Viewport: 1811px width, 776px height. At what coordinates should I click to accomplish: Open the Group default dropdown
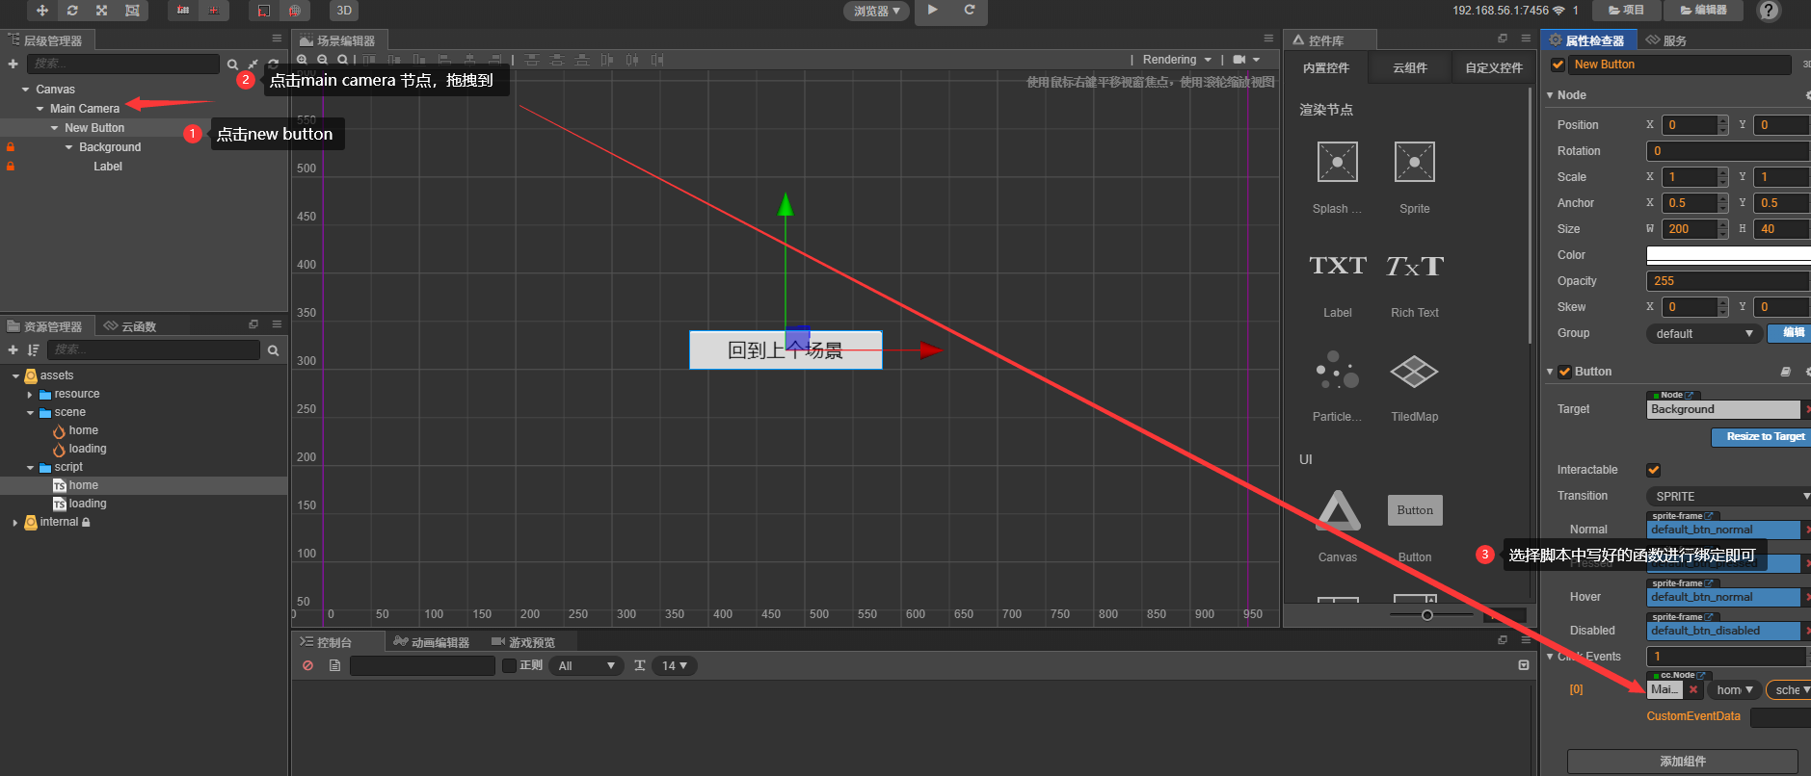tap(1704, 334)
